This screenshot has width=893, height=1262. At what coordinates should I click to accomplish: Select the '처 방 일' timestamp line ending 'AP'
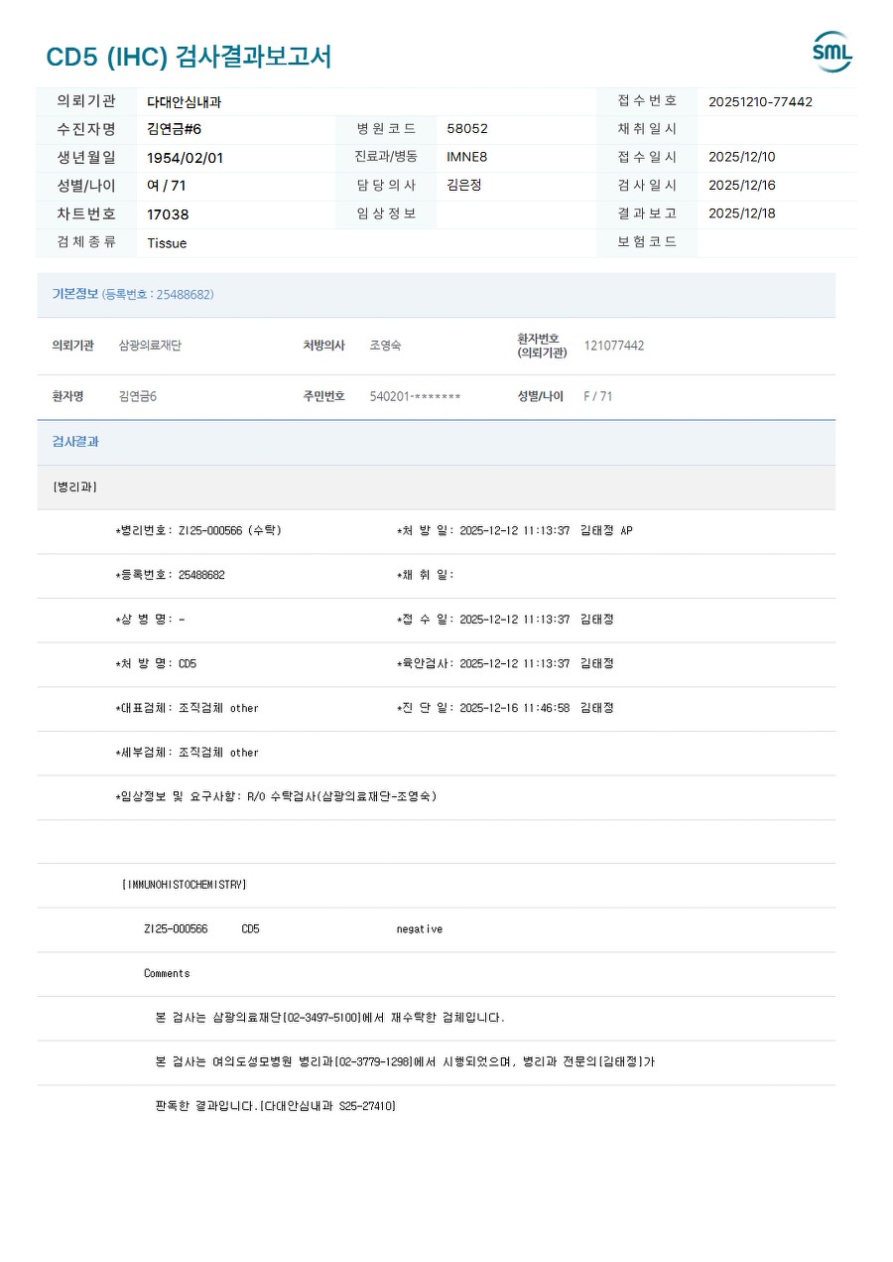514,530
